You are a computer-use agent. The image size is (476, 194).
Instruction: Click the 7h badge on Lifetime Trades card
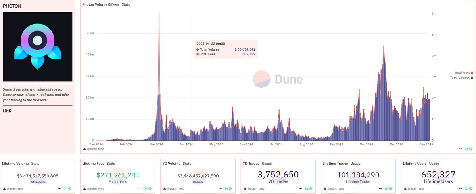pyautogui.click(x=388, y=189)
